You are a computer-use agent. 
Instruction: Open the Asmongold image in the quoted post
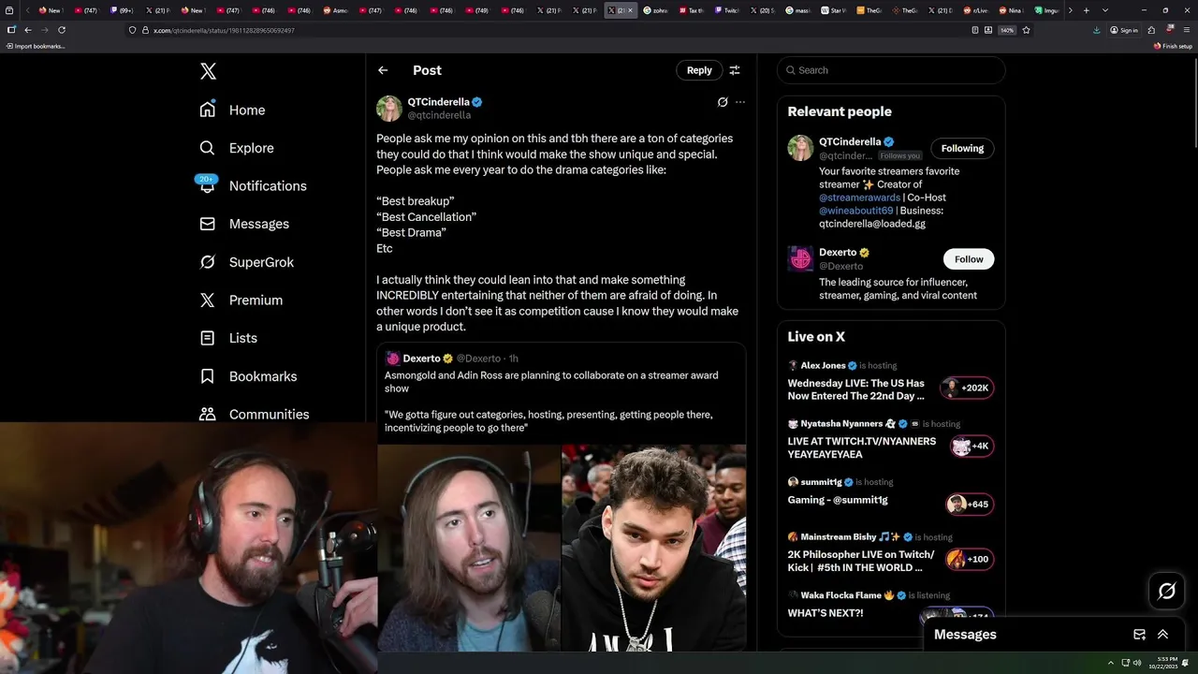pyautogui.click(x=469, y=548)
